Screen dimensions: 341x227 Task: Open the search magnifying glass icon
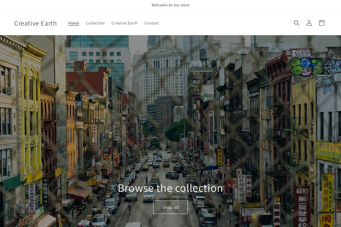[x=296, y=23]
